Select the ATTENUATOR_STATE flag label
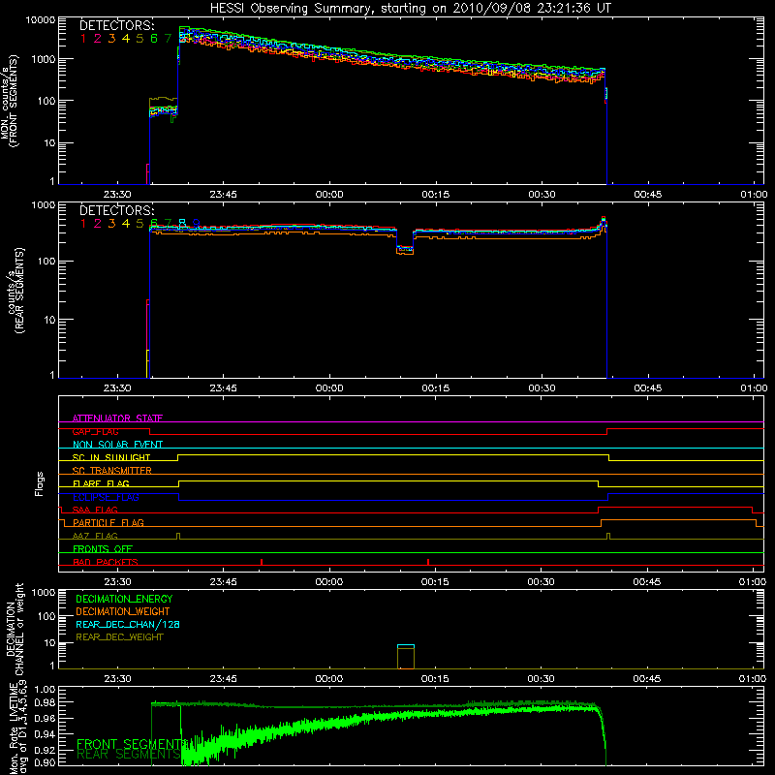 tap(117, 418)
